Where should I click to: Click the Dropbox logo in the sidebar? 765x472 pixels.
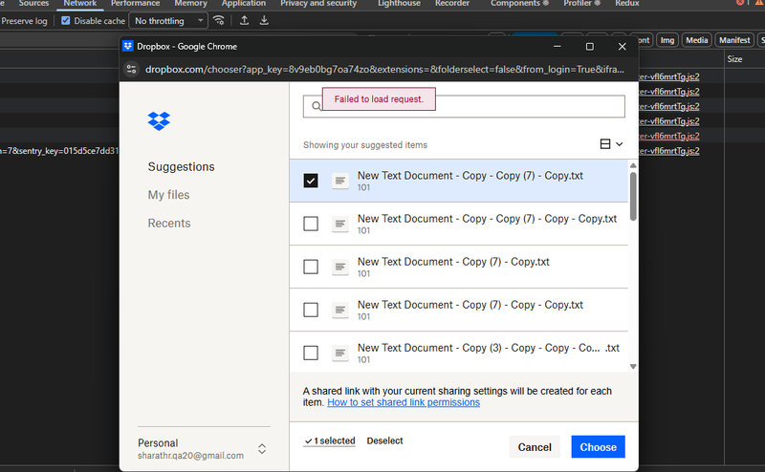click(159, 121)
